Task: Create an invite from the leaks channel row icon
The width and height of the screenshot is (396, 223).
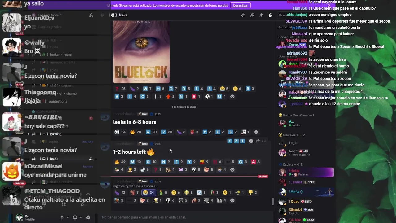Action: click(91, 159)
